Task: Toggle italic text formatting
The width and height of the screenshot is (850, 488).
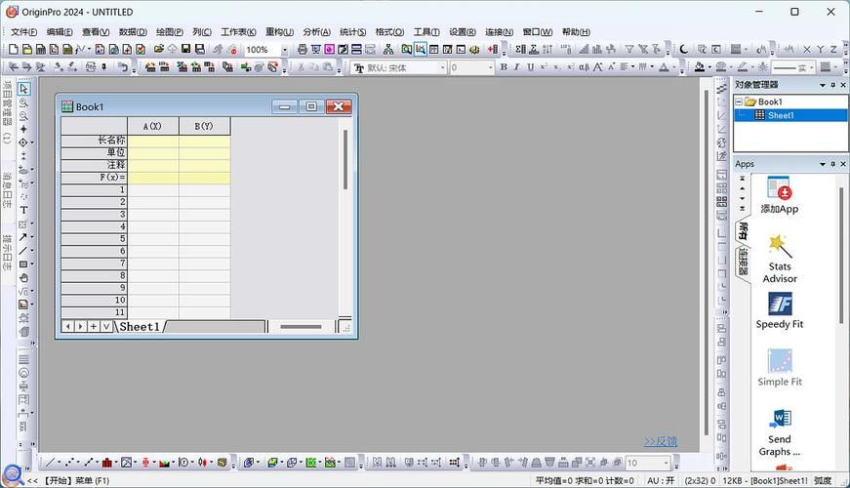Action: click(x=516, y=67)
